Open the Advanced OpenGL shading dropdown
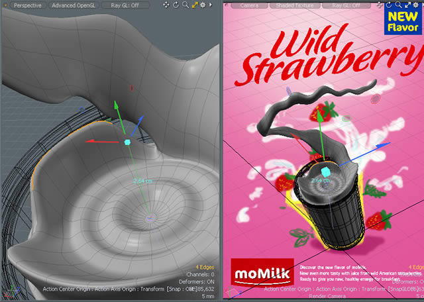 coord(73,5)
